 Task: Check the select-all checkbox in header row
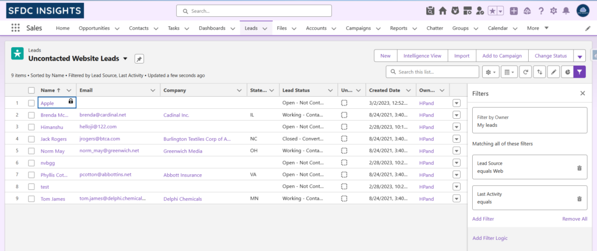click(x=31, y=90)
